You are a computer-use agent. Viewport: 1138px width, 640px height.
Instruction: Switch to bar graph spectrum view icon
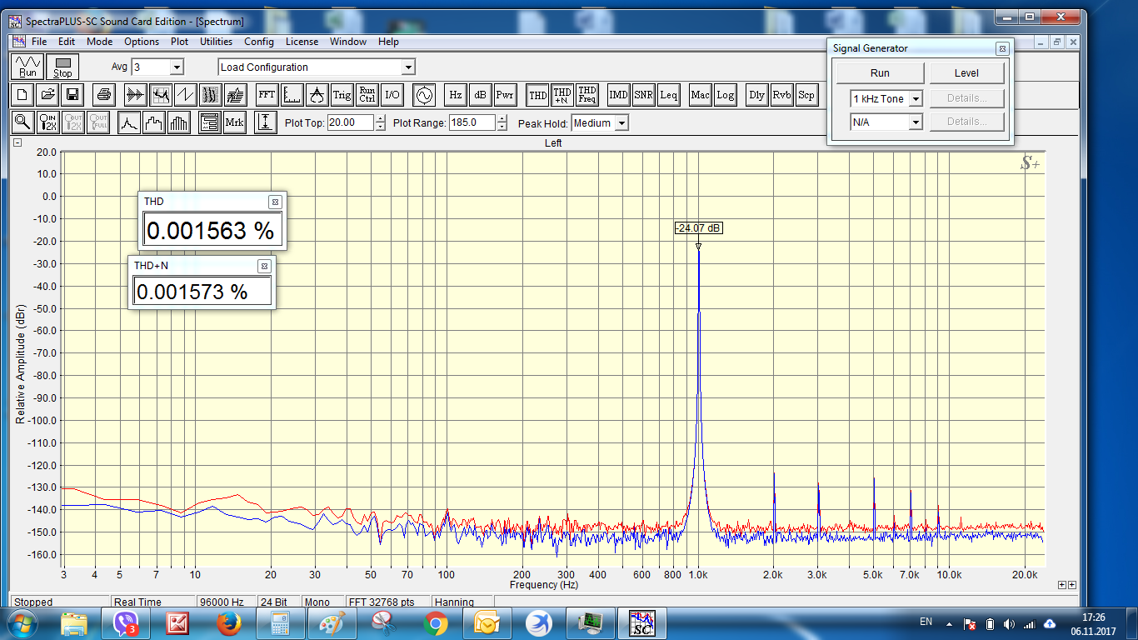coord(178,122)
